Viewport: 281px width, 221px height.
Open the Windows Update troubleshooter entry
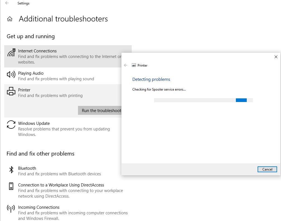pos(63,129)
